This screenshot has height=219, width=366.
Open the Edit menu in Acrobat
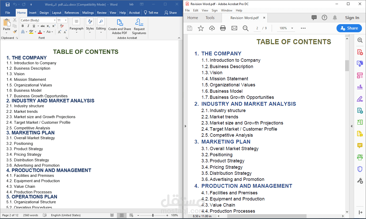click(196, 10)
